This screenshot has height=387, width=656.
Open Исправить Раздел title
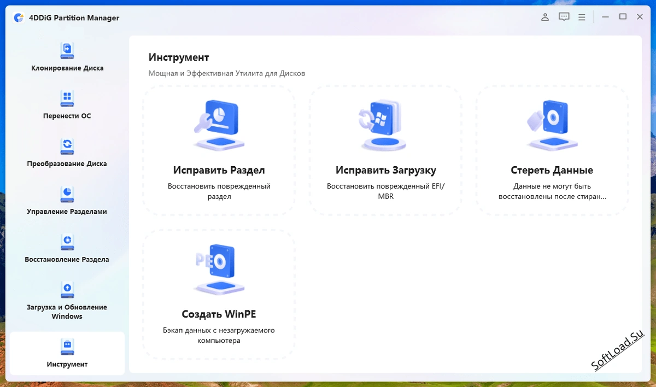pyautogui.click(x=219, y=170)
